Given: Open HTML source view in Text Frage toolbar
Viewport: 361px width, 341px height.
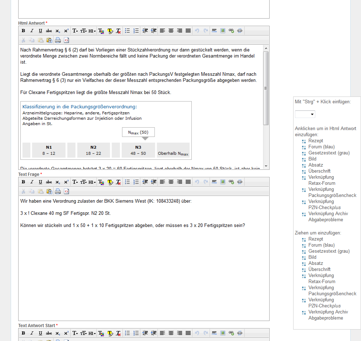Looking at the screenshot, I should point(66,192).
